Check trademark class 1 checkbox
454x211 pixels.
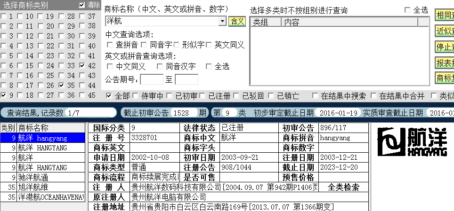click(x=3, y=16)
